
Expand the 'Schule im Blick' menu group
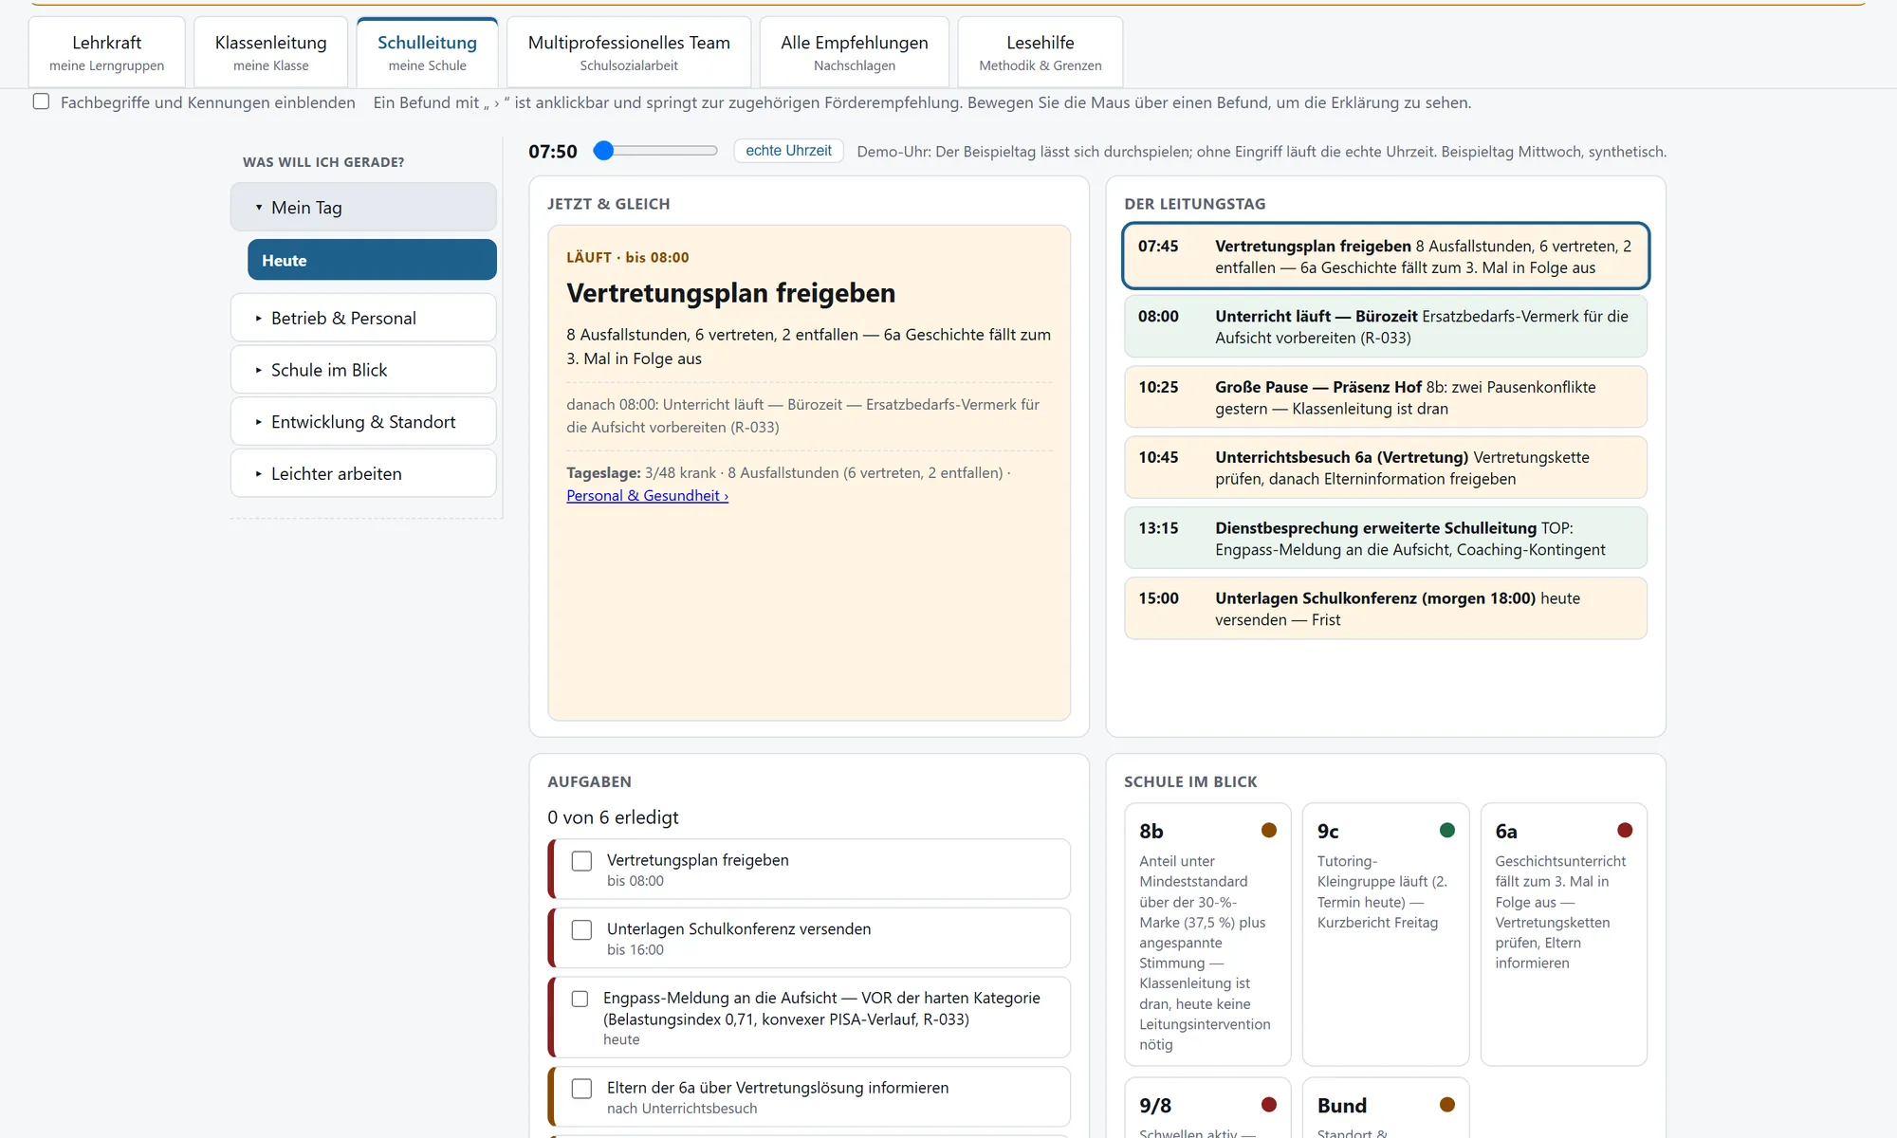(x=363, y=370)
